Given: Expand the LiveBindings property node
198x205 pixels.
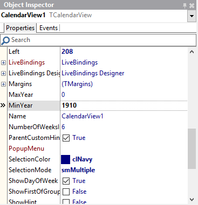Looking at the screenshot, I should (3, 62).
